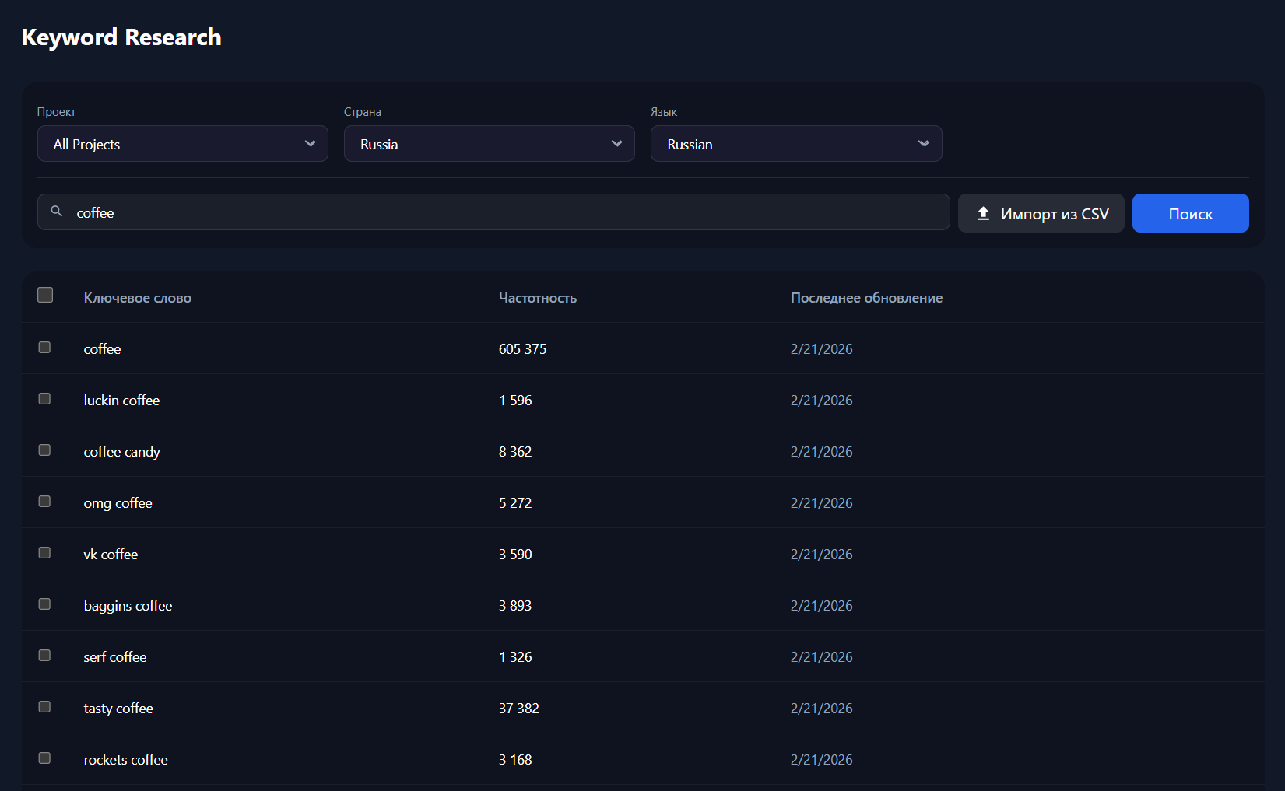Sort by the Ключевое слово column header
This screenshot has height=791, width=1285.
tap(137, 297)
